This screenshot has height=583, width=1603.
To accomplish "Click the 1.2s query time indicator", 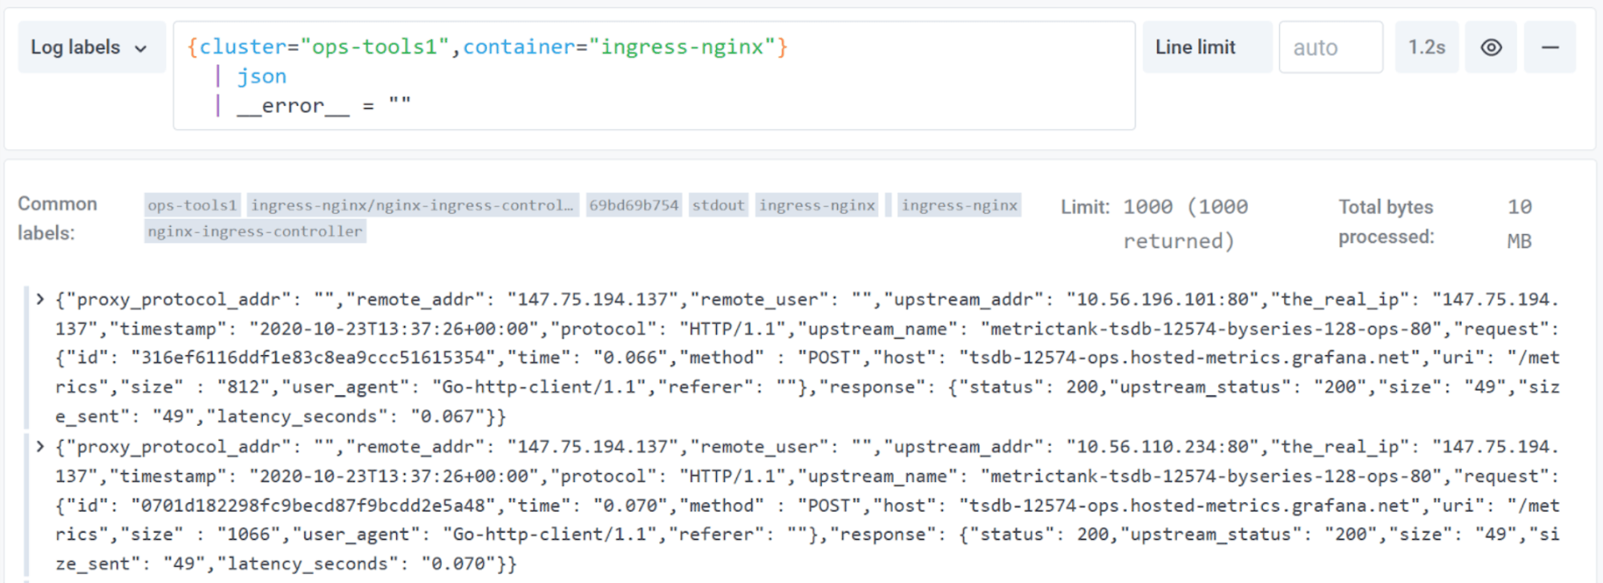I will [1426, 47].
